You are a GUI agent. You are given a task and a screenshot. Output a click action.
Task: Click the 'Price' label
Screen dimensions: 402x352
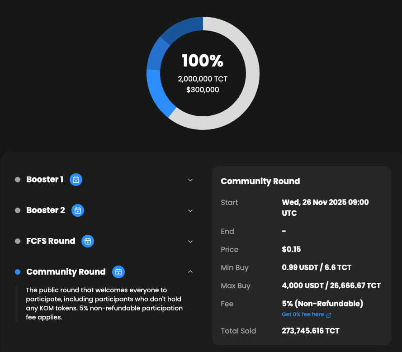point(230,249)
